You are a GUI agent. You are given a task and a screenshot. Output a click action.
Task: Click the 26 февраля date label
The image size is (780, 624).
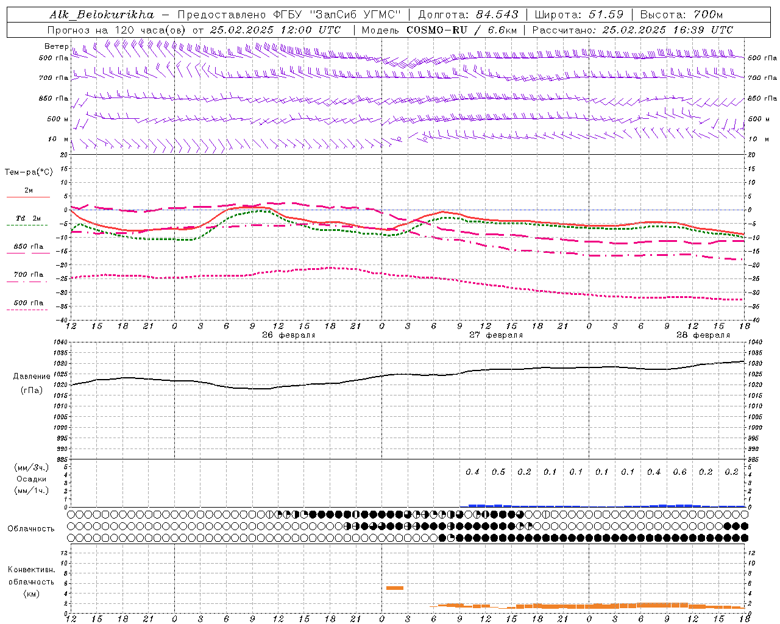point(289,335)
